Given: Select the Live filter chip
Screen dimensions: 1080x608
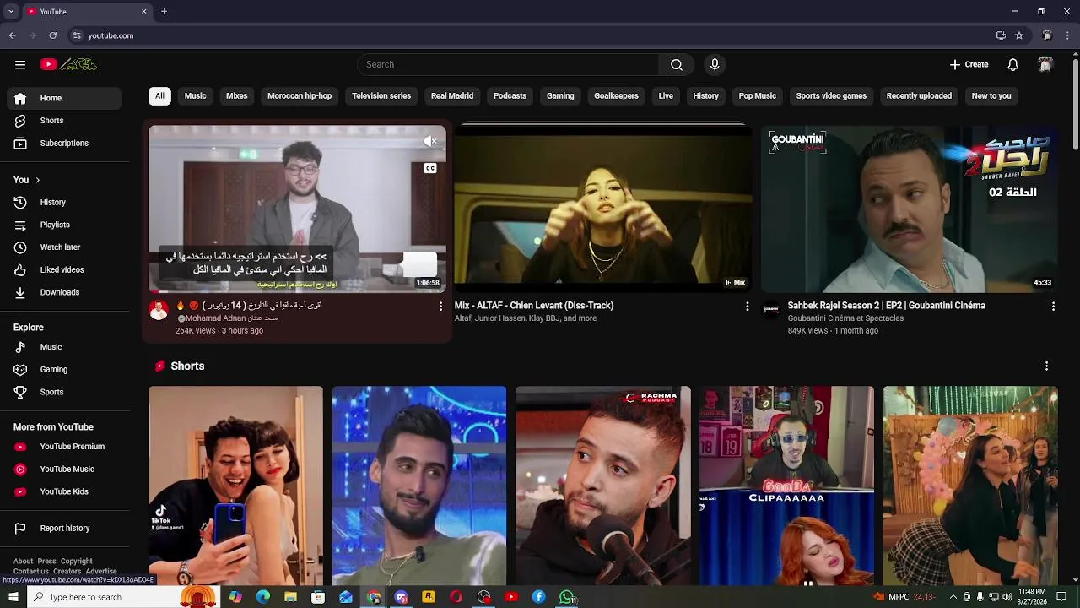Looking at the screenshot, I should click(x=666, y=95).
